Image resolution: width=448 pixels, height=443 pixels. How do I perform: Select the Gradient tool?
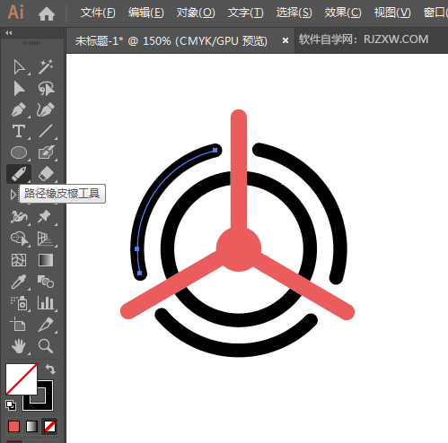(46, 260)
